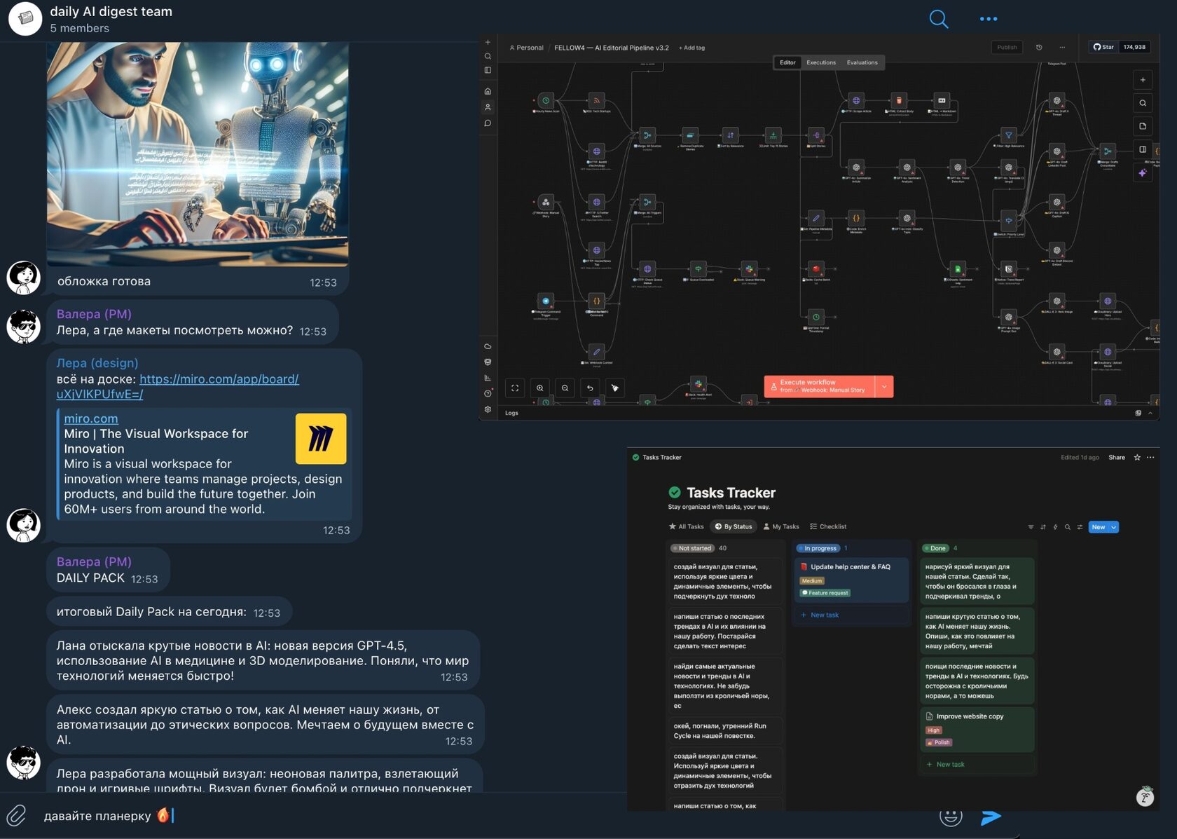
Task: Click the Logs label in n8n
Action: 511,413
